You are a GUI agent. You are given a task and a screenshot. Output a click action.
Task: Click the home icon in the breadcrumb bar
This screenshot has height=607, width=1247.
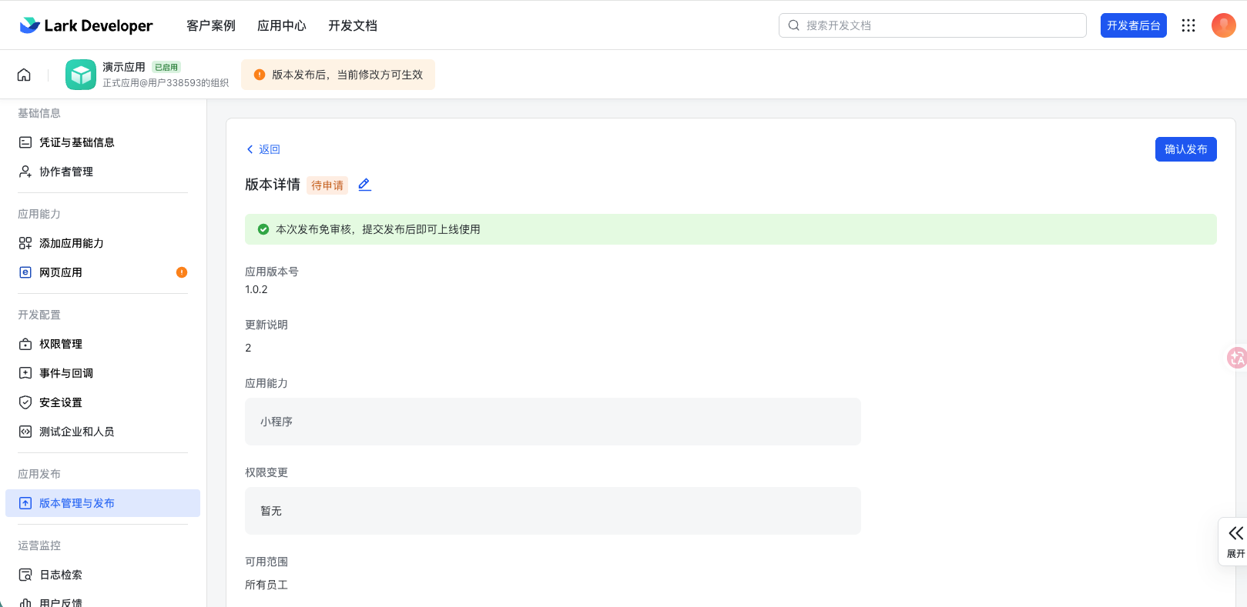24,75
